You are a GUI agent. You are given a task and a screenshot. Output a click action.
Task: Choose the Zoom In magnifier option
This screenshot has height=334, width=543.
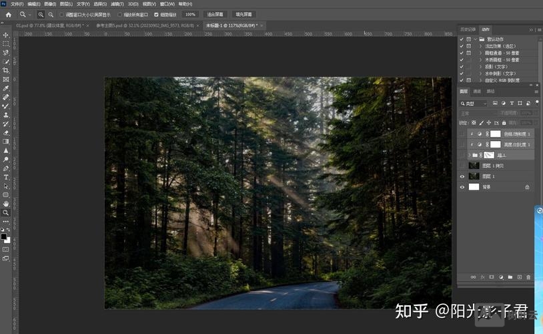tap(41, 15)
